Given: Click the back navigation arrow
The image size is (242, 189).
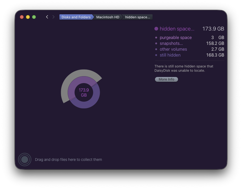Looking at the screenshot, I should 47,17.
